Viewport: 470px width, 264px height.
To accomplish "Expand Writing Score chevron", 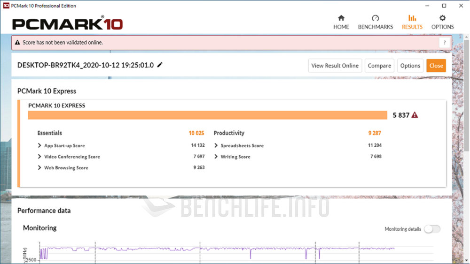I will 216,157.
